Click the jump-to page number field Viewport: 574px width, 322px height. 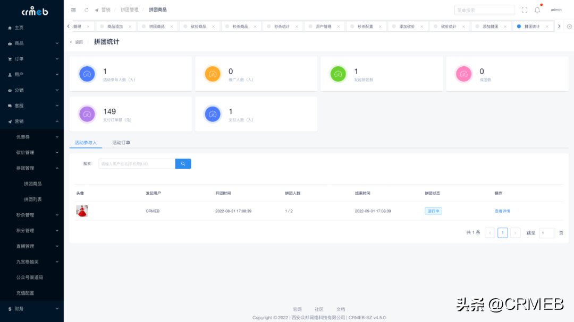547,233
